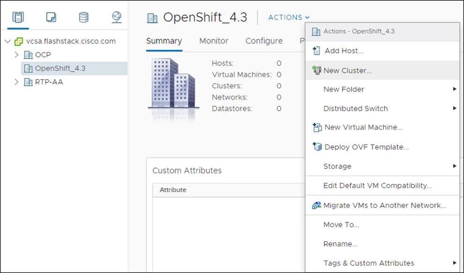
Task: Click the Clusters: count label
Action: point(227,86)
